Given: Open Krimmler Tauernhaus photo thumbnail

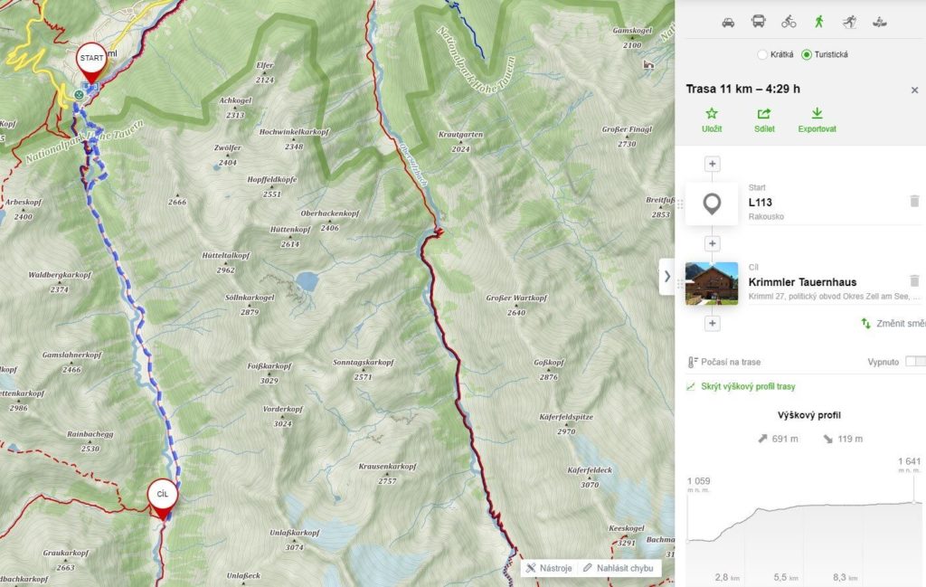Looking at the screenshot, I should coord(712,283).
